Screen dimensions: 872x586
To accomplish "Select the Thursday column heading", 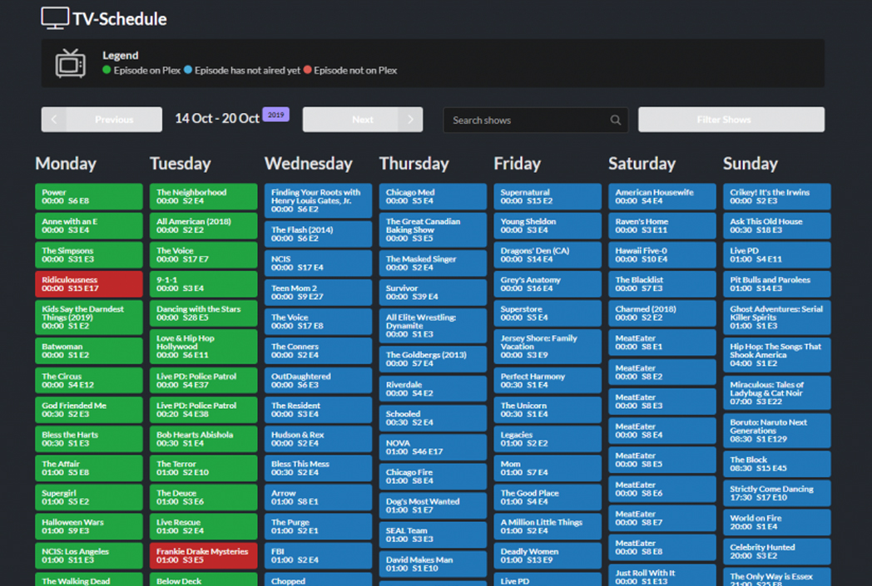I will point(414,163).
